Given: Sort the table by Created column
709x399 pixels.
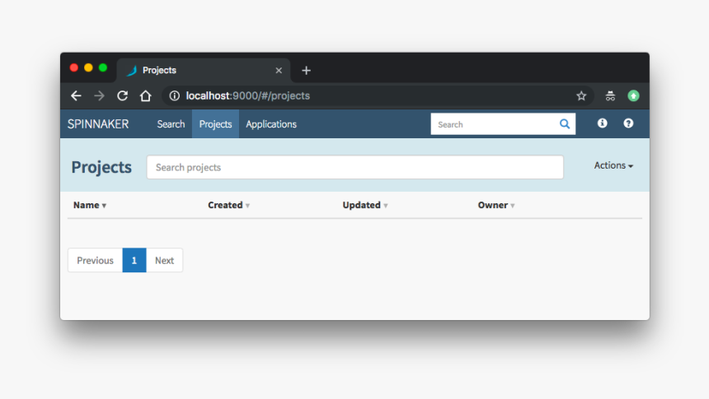Looking at the screenshot, I should (x=229, y=205).
